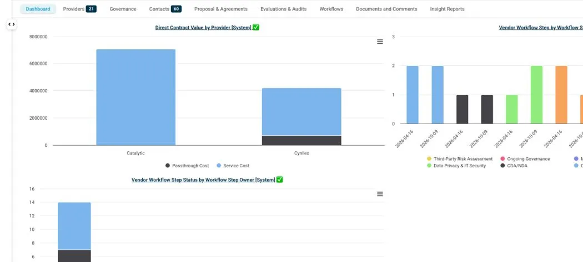583x262 pixels.
Task: Click the Cynilex dark passthrough cost bar
Action: click(x=301, y=140)
